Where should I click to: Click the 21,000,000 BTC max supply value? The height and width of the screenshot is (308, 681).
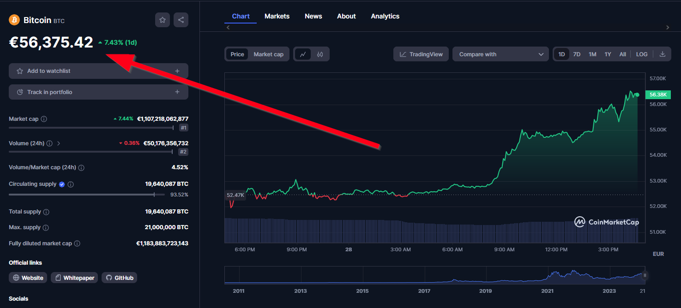(166, 227)
